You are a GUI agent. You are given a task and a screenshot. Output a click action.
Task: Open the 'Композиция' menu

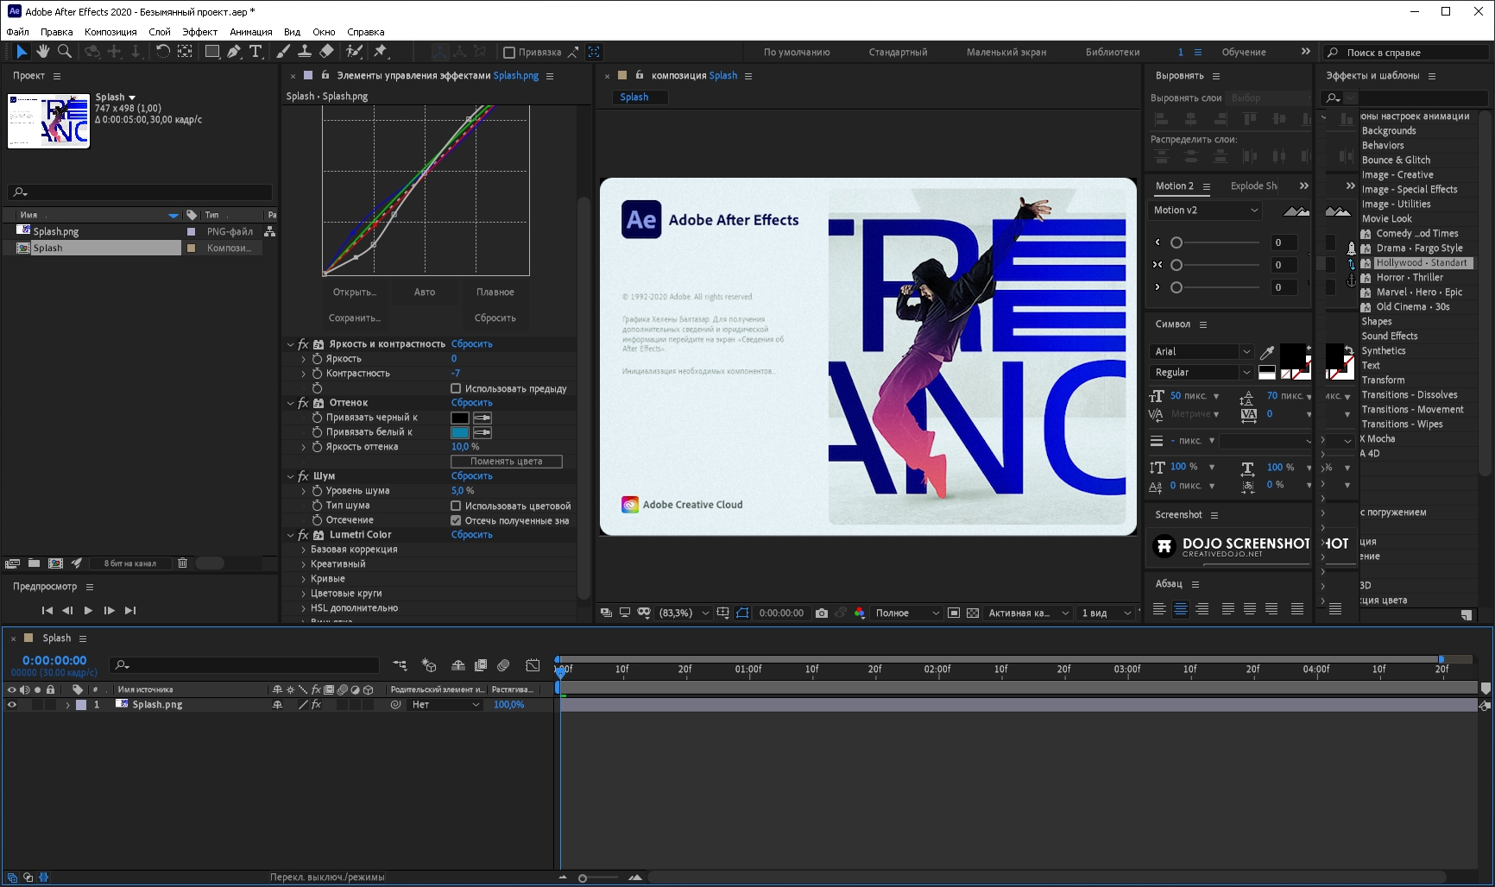(x=110, y=32)
